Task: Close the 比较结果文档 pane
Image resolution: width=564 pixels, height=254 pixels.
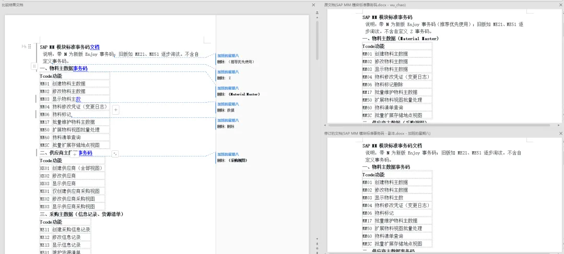Action: click(x=313, y=5)
